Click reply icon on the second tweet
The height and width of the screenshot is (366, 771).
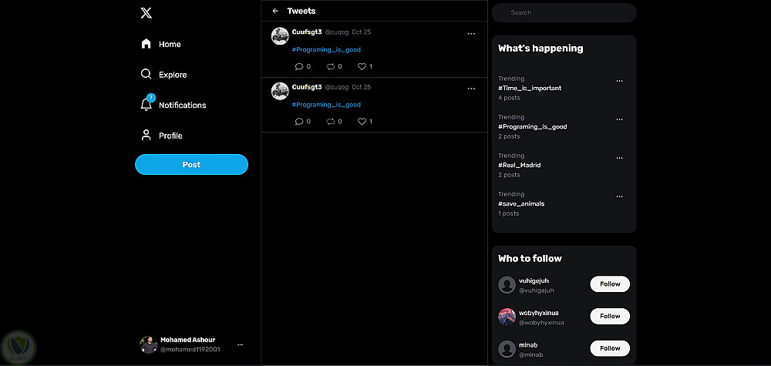pos(299,121)
